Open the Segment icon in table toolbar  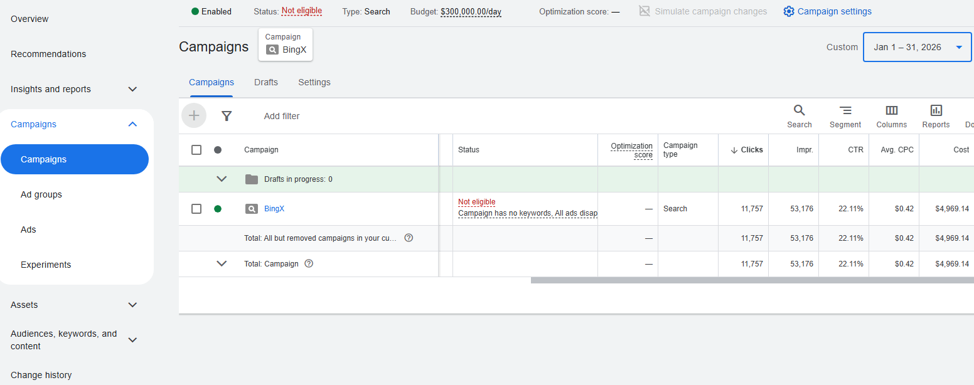click(845, 110)
